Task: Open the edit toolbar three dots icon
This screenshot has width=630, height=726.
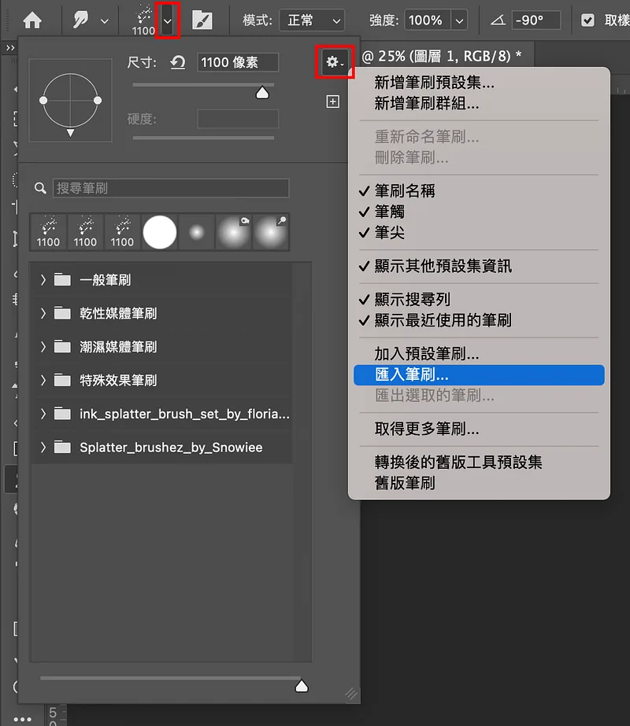Action: pos(22,719)
